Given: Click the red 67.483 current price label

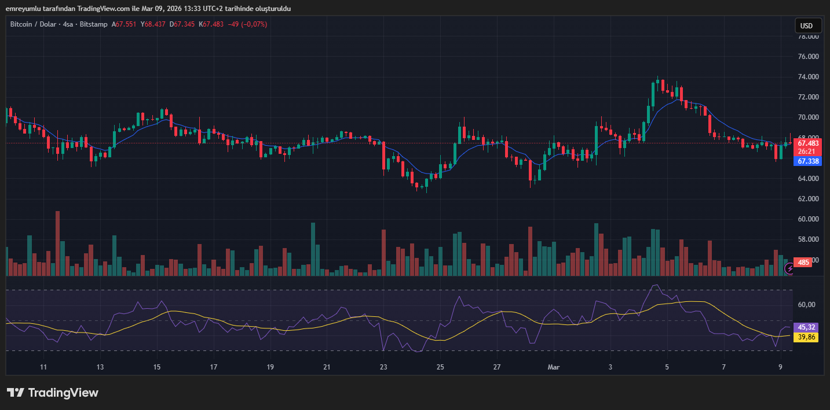Looking at the screenshot, I should [807, 143].
